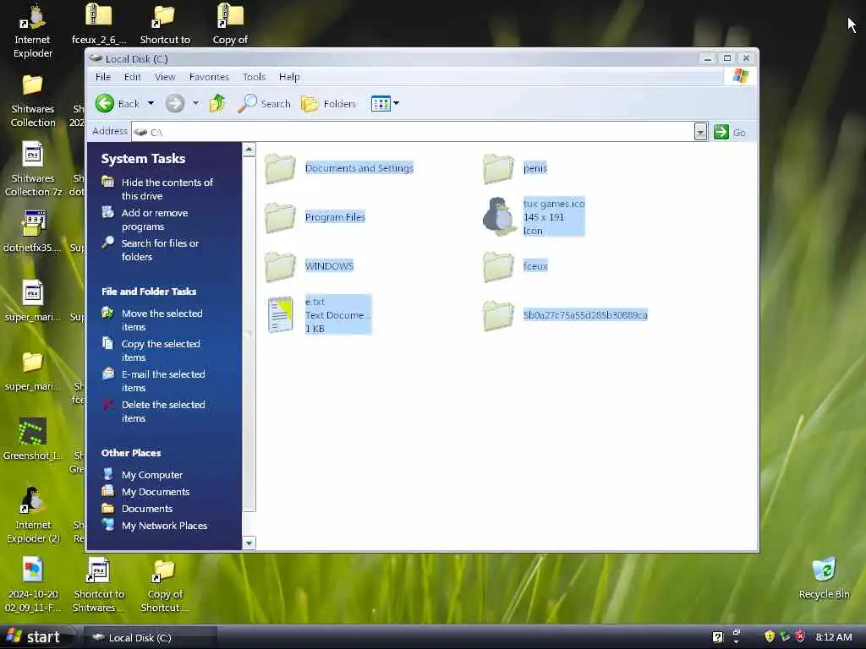Viewport: 866px width, 649px height.
Task: Click Move the selected items
Action: tap(162, 319)
